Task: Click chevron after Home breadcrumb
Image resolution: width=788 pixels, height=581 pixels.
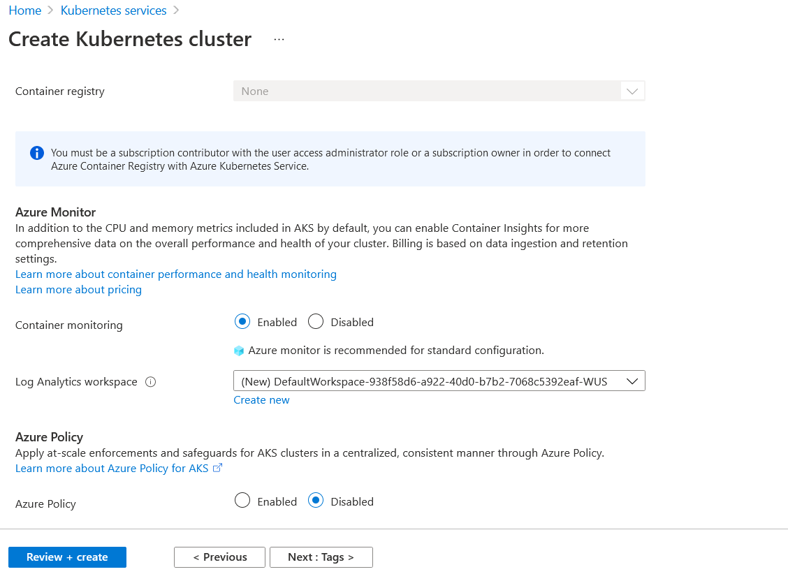Action: coord(50,10)
